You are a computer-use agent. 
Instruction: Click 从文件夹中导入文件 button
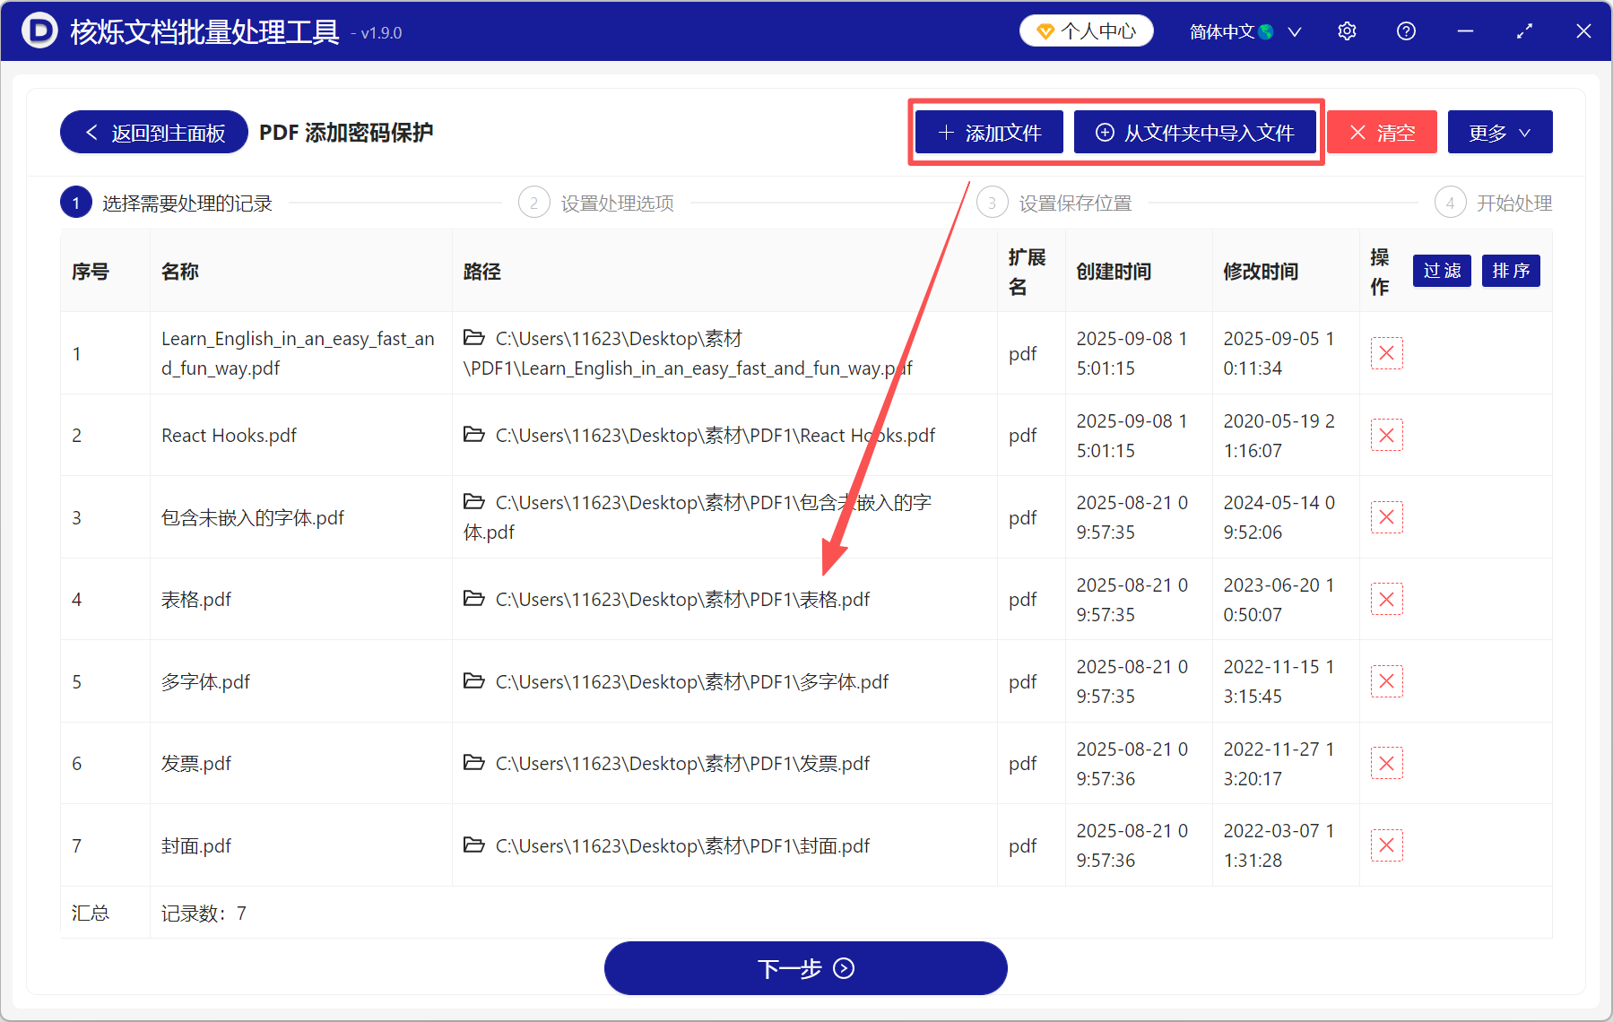pos(1196,132)
